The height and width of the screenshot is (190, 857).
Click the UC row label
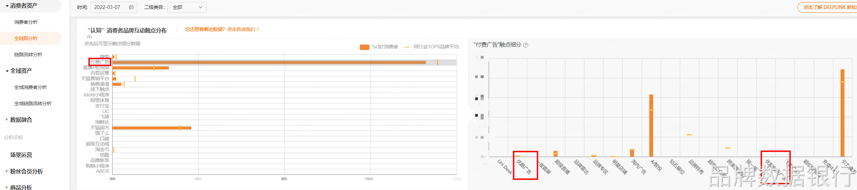coord(106,111)
